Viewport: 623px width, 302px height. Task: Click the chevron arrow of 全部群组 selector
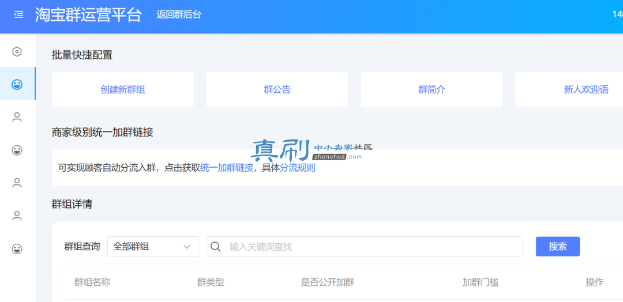pos(187,247)
